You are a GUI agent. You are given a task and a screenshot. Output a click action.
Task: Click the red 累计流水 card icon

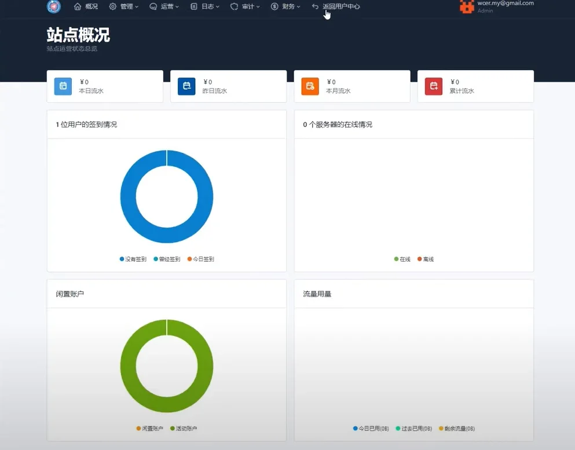[x=433, y=85]
